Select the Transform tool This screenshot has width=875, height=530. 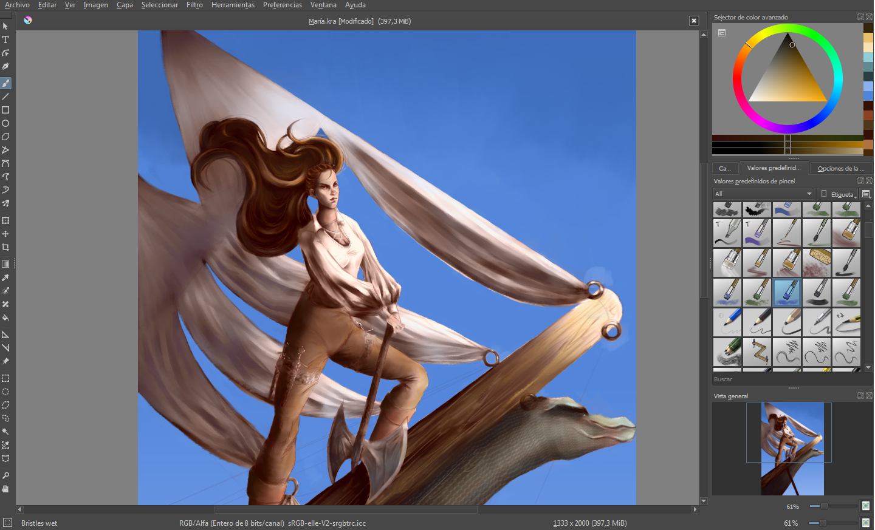click(x=5, y=220)
